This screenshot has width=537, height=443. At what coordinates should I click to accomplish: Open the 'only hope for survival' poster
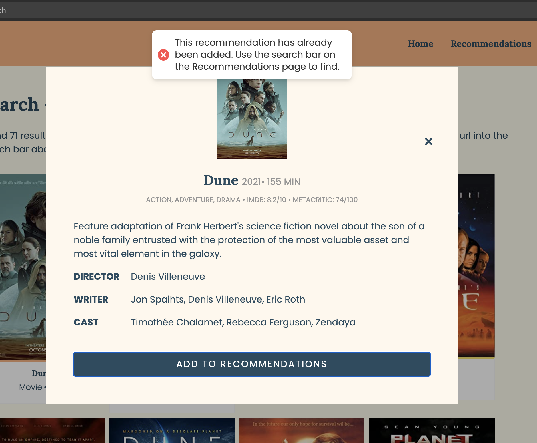point(302,430)
